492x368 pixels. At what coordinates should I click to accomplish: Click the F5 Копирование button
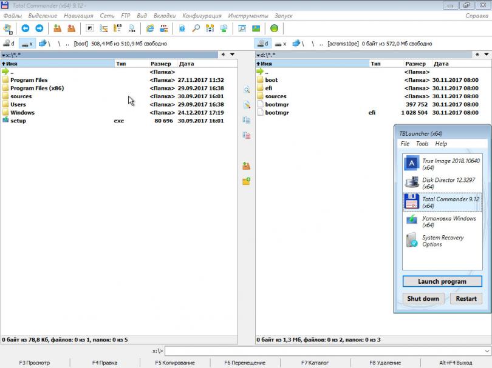click(175, 363)
